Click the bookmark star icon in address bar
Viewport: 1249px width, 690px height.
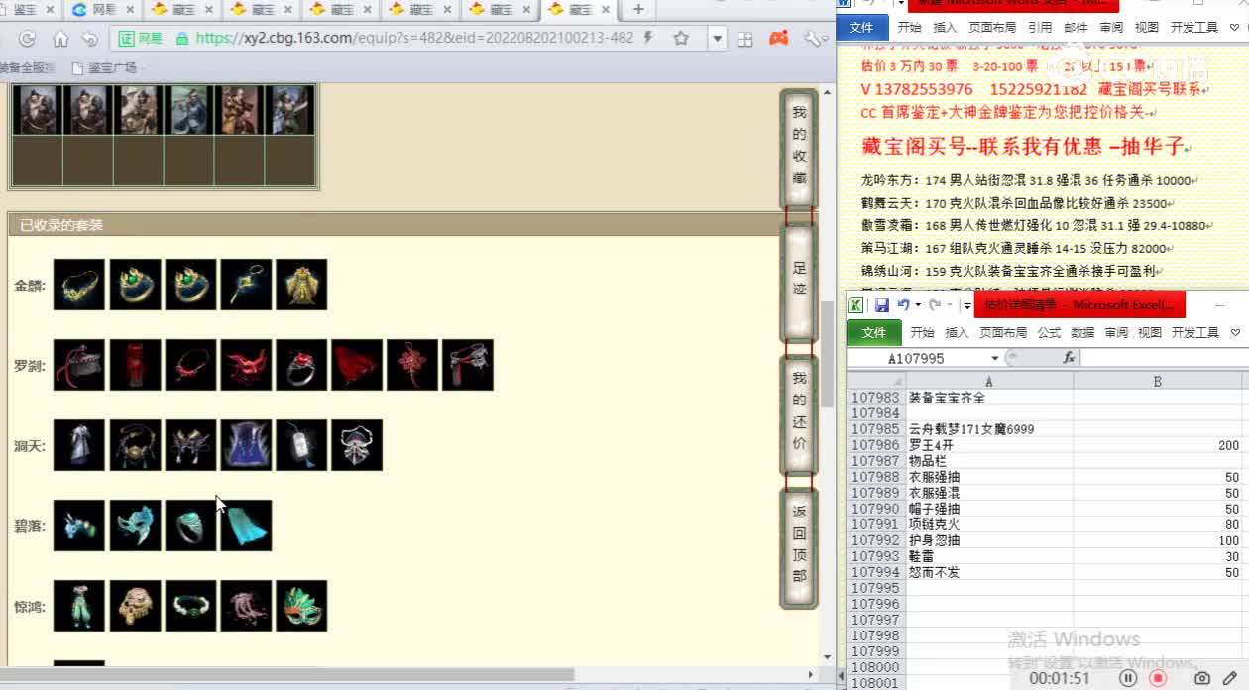click(x=681, y=39)
